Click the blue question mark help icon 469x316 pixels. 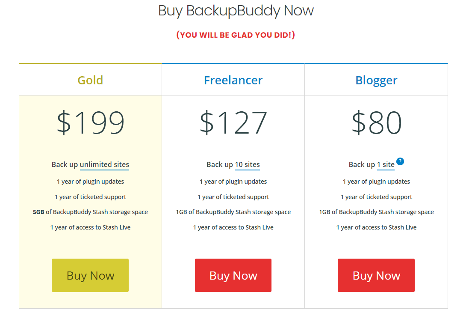click(400, 161)
